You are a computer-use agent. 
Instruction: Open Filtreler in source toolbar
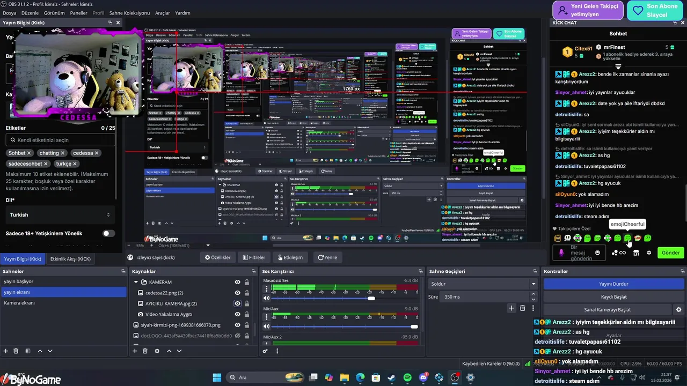253,257
